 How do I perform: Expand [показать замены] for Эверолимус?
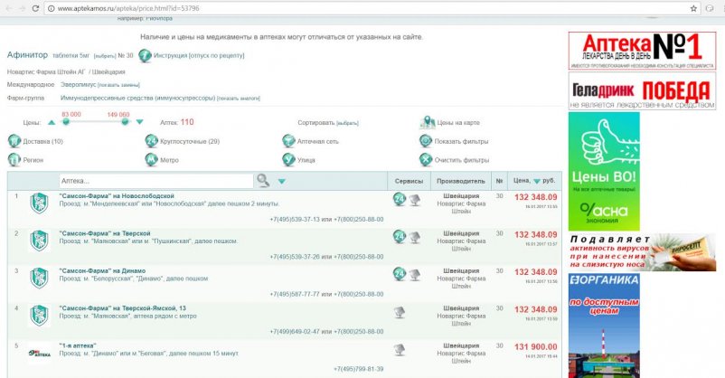click(x=118, y=85)
